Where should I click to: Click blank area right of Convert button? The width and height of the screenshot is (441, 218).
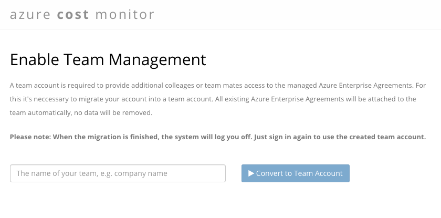(x=394, y=173)
